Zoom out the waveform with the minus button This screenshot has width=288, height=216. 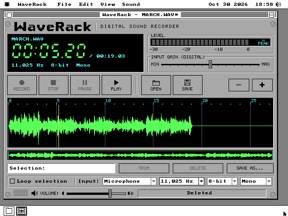click(x=239, y=85)
